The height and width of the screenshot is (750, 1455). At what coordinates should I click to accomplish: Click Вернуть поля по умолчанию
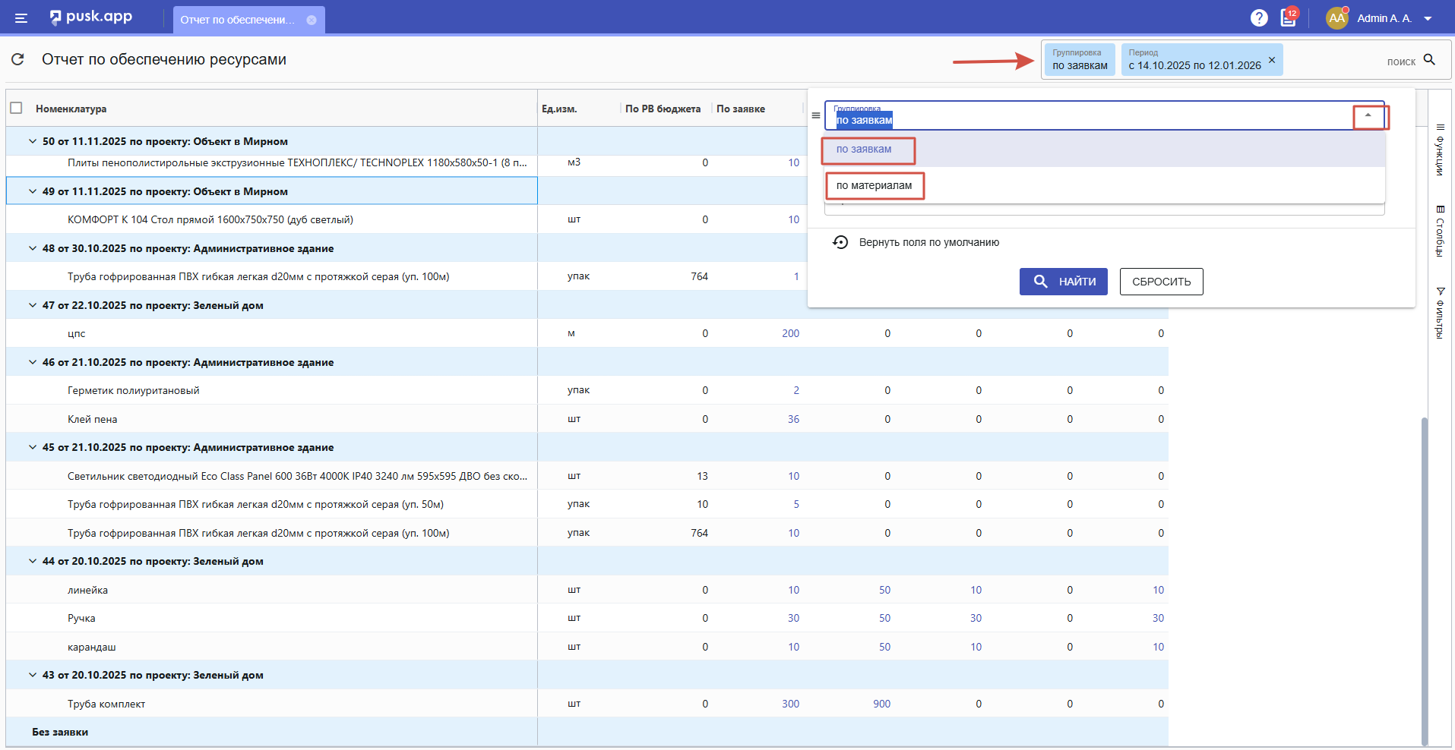pos(928,242)
